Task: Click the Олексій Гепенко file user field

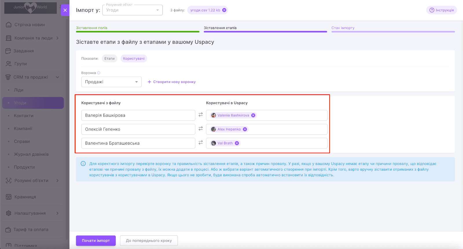Action: pyautogui.click(x=138, y=129)
